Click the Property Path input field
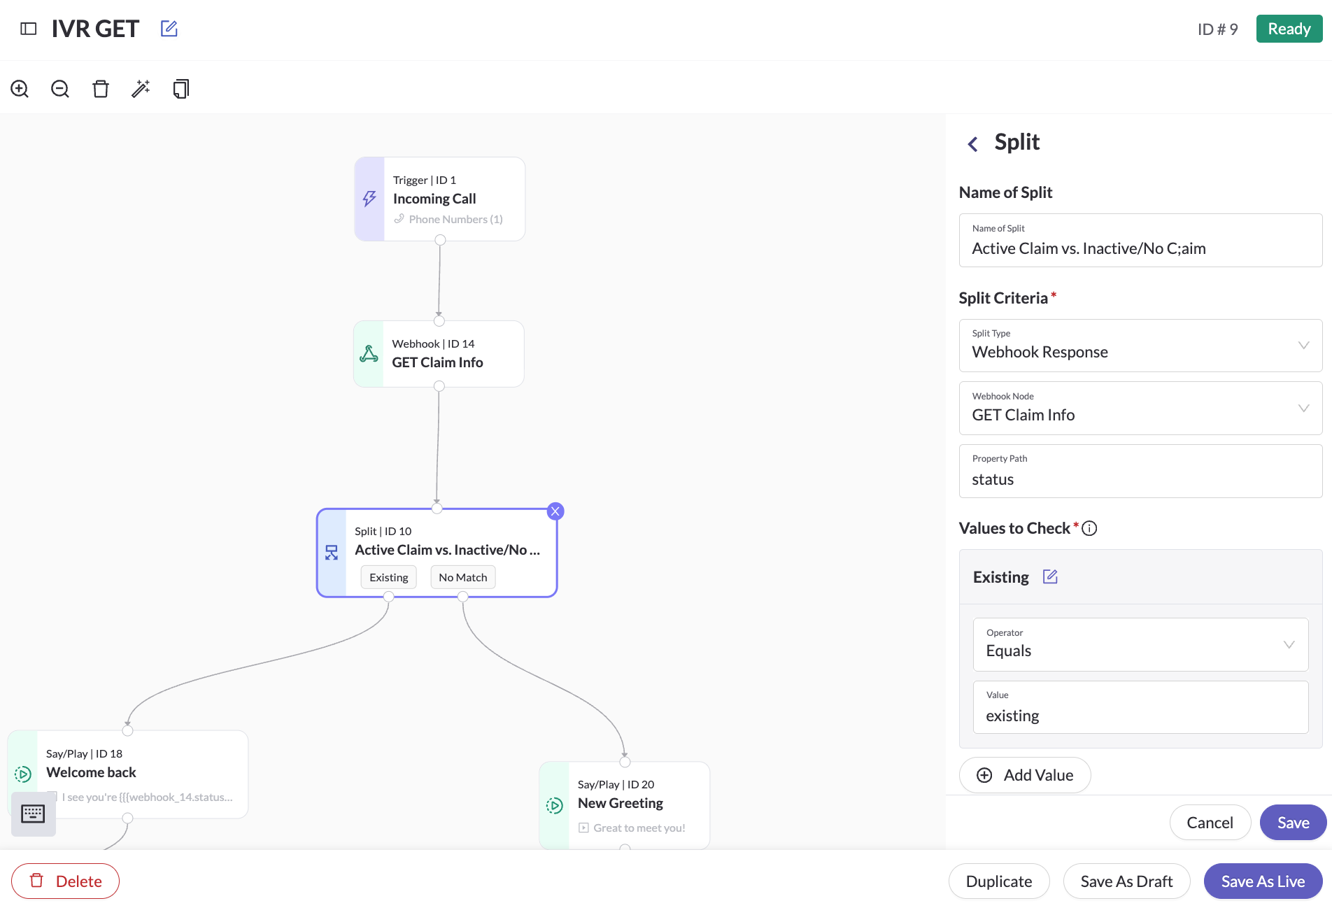Image resolution: width=1332 pixels, height=908 pixels. [x=1140, y=478]
